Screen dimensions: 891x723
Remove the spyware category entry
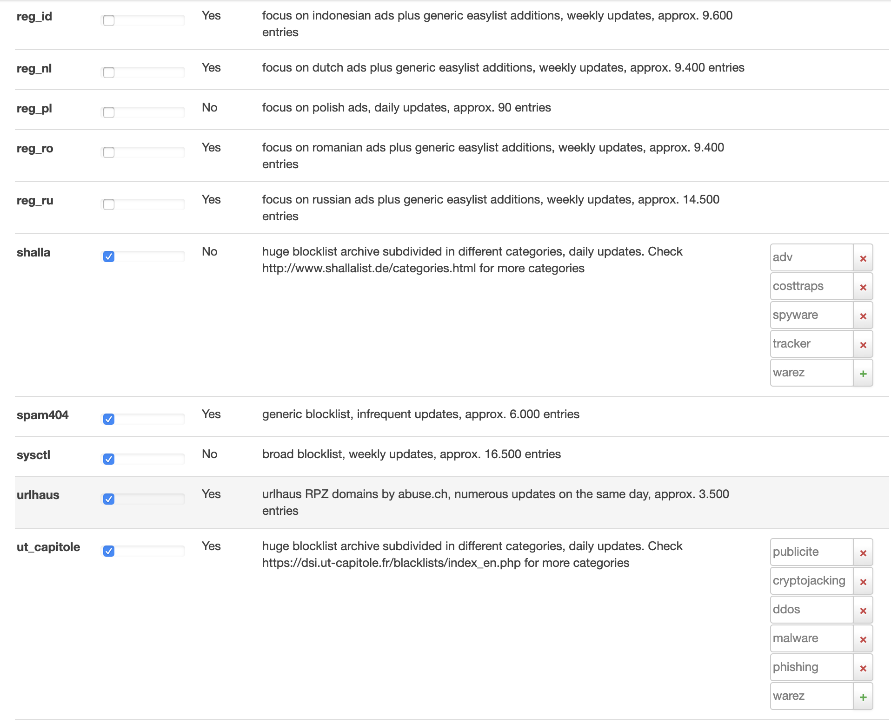pos(863,316)
